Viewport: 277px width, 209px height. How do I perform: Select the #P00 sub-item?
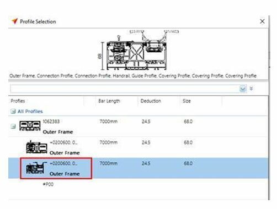48,184
